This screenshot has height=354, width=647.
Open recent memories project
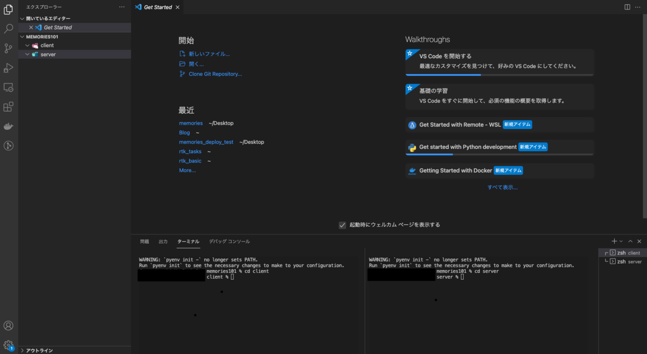click(191, 123)
